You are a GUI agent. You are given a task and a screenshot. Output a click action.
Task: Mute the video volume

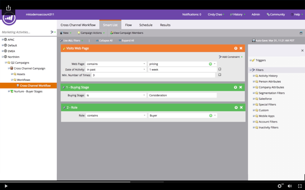[290, 186]
